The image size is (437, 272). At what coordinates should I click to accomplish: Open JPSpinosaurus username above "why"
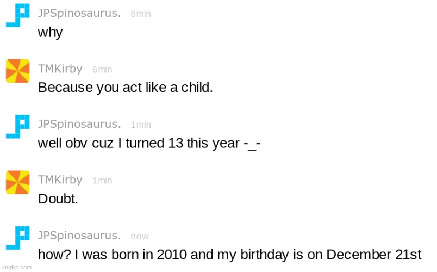[79, 14]
